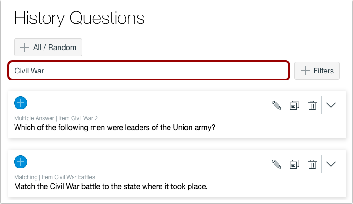The width and height of the screenshot is (353, 204).
Task: Add the Union army leaders question
Action: coord(21,102)
